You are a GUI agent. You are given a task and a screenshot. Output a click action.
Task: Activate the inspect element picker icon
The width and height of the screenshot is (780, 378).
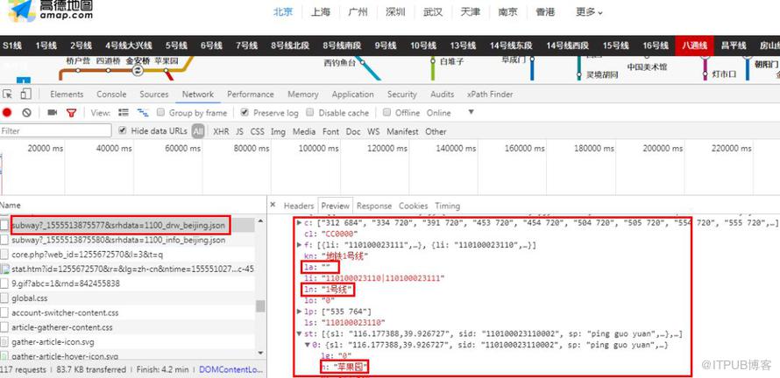point(7,94)
